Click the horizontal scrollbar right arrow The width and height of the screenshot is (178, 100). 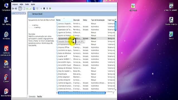point(113,93)
